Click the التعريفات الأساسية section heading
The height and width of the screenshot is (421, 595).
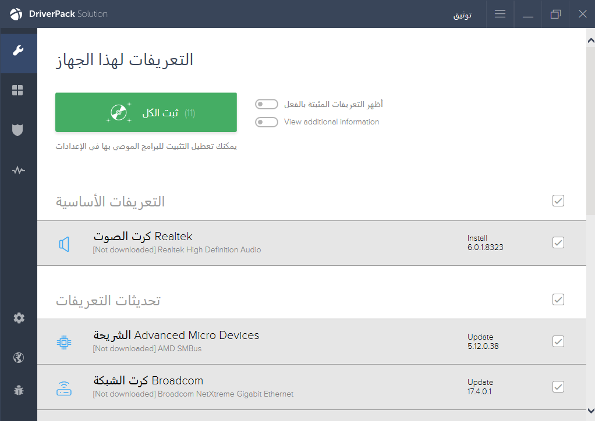point(111,202)
